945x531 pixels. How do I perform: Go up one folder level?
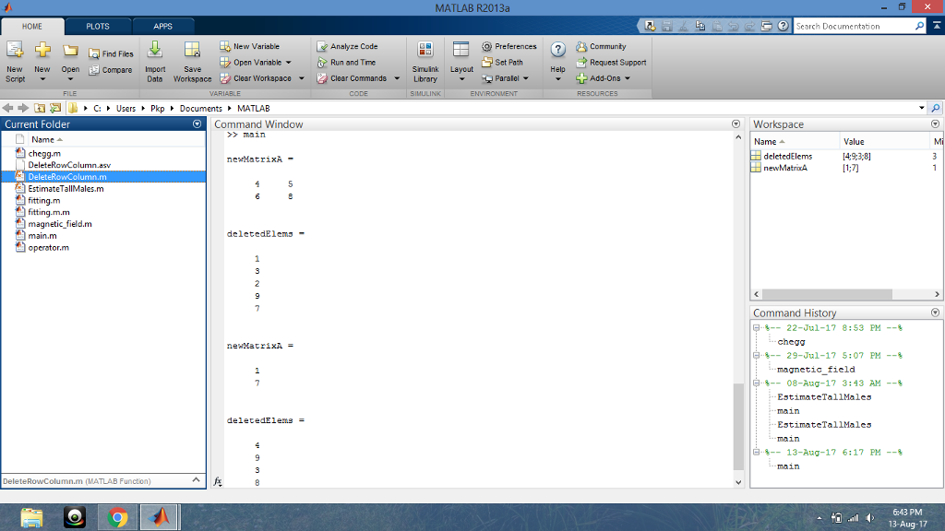point(40,109)
